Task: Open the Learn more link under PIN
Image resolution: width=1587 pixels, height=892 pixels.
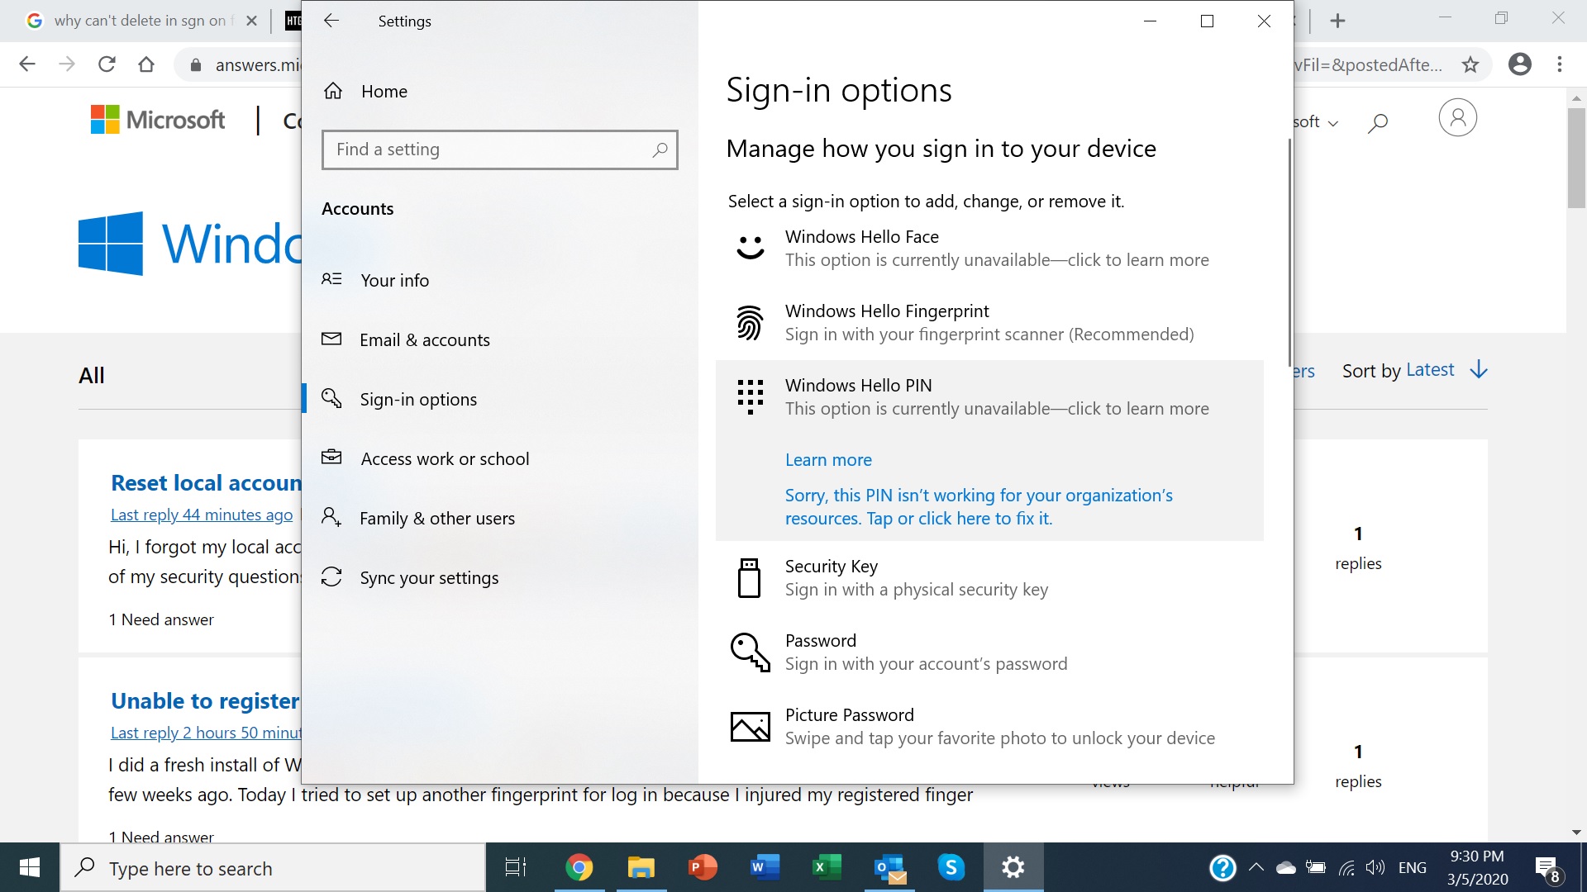Action: 828,459
